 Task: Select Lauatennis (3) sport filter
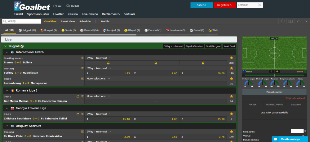click(176, 30)
